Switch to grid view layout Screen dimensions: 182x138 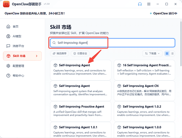click(167, 53)
